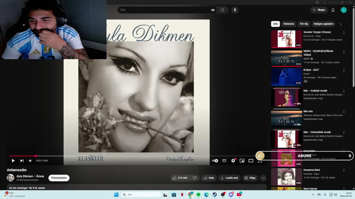Select the Relaterat filter chip
This screenshot has width=355, height=199.
(289, 24)
